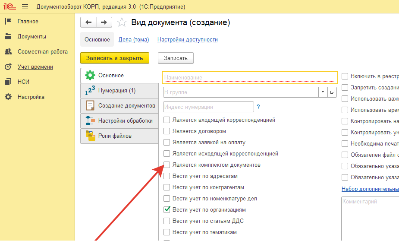
Task: Click the Наименование input field
Action: 249,77
